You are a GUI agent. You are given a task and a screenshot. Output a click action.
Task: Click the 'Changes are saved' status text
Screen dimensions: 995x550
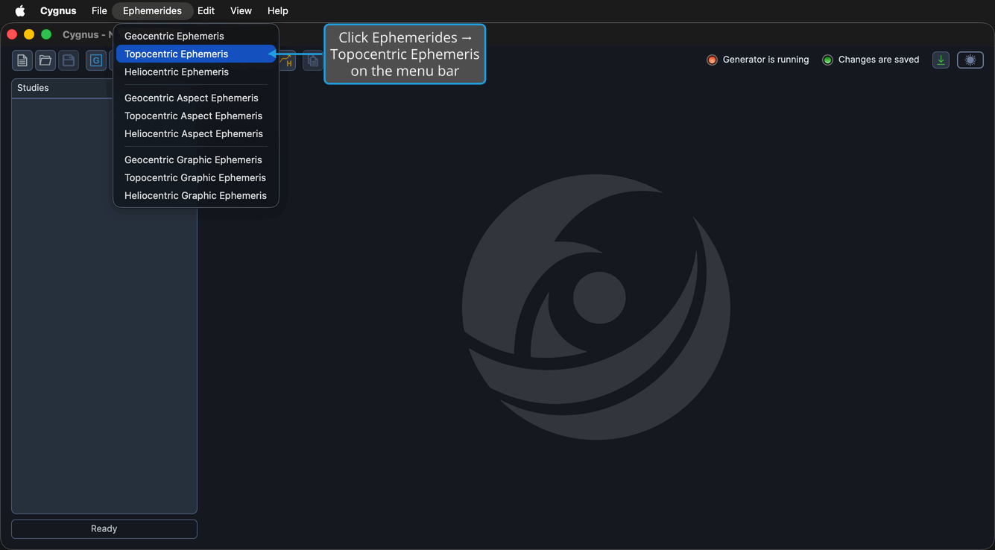coord(879,60)
